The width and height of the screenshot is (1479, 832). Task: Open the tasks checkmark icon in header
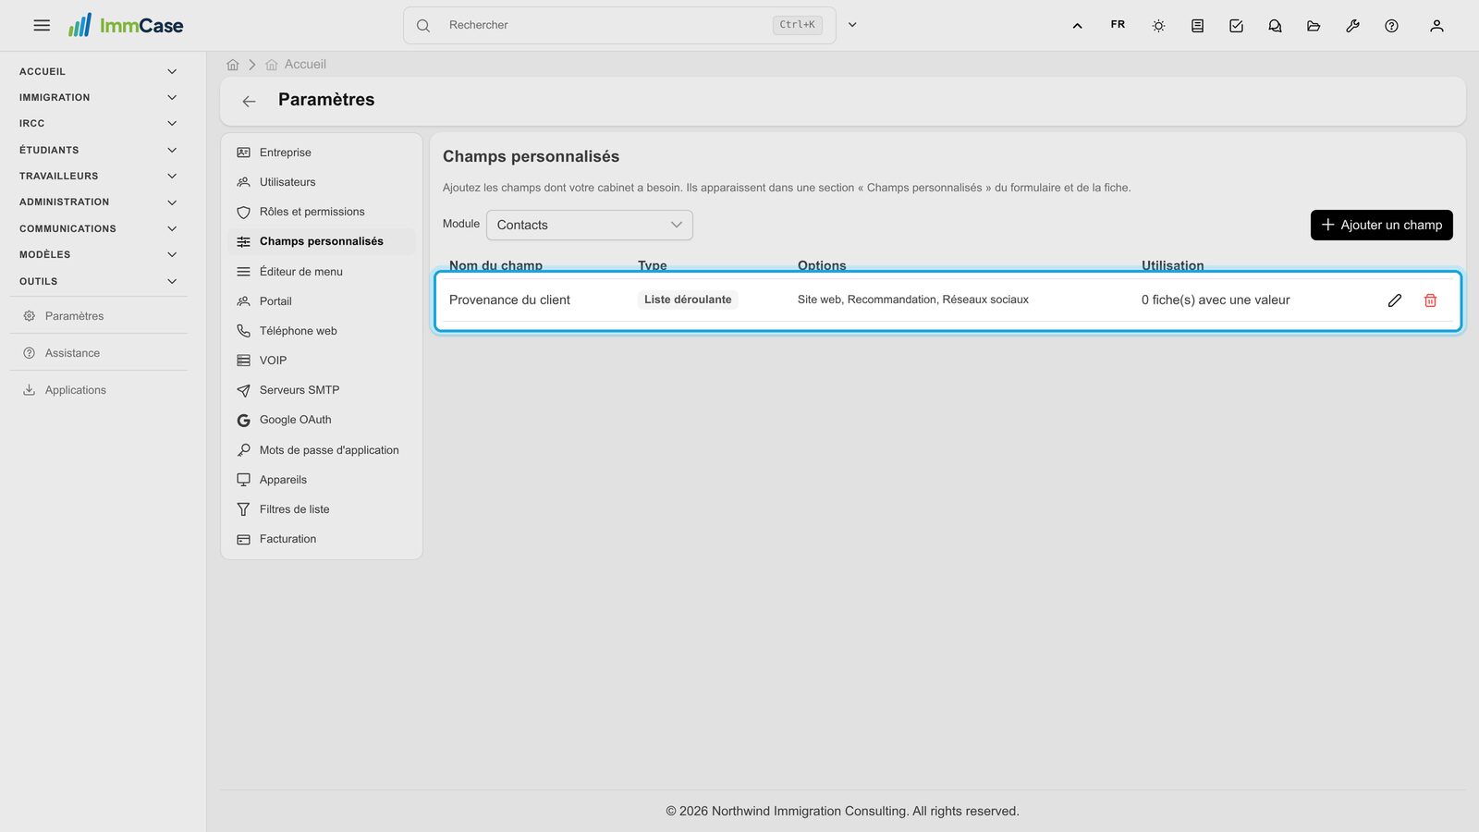click(1236, 26)
